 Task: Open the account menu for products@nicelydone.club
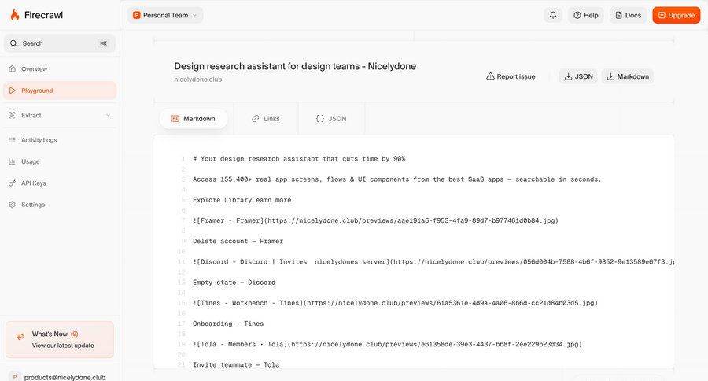[60, 376]
